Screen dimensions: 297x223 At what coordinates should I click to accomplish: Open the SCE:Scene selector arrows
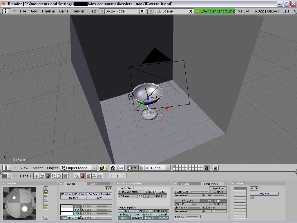click(x=151, y=11)
